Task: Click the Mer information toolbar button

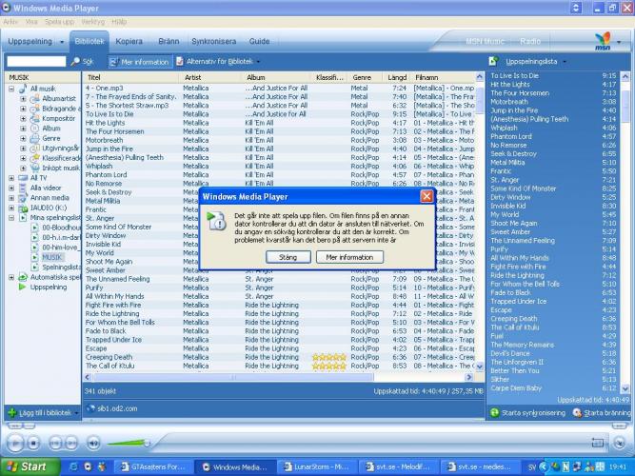Action: coord(138,61)
